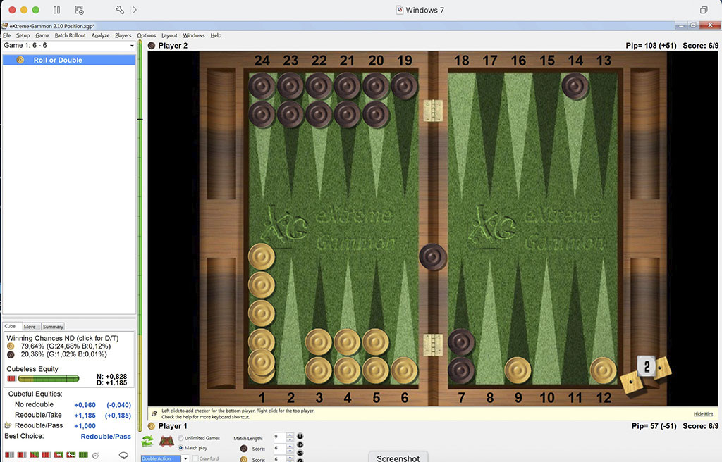
Task: Click the Cubeless Equity bar
Action: coord(49,379)
